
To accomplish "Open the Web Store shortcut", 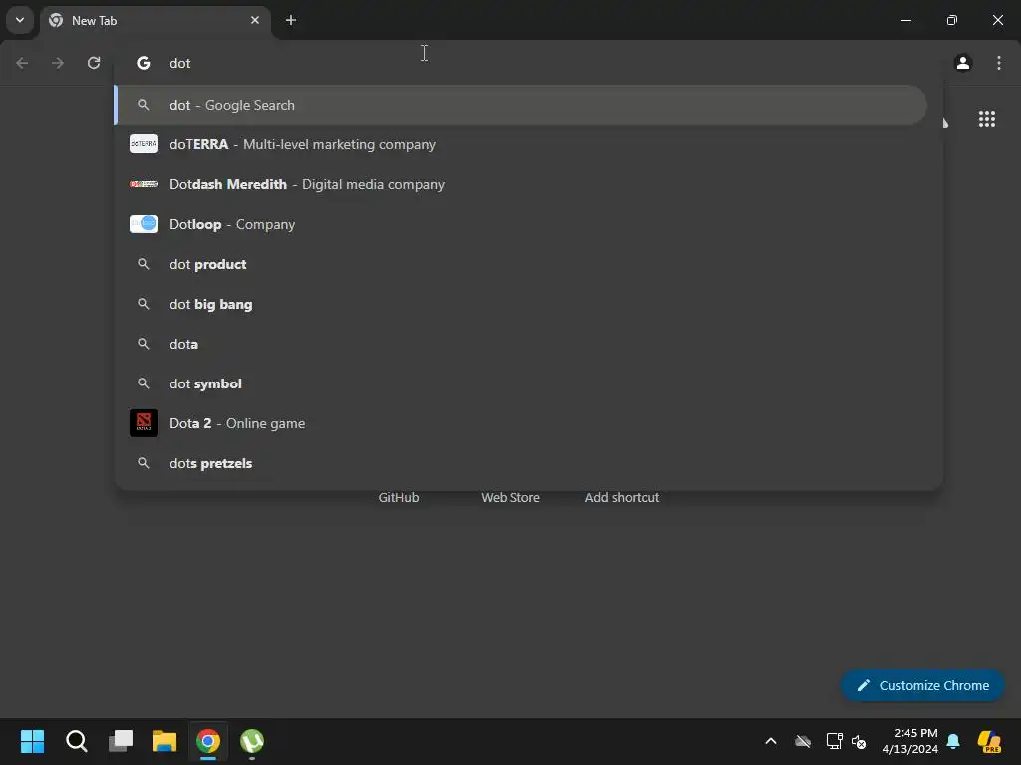I will click(510, 497).
